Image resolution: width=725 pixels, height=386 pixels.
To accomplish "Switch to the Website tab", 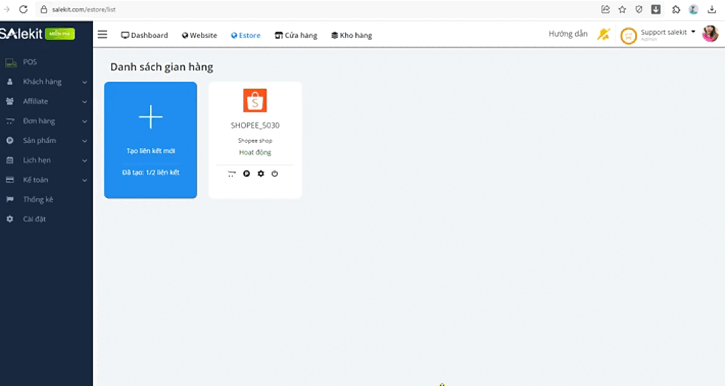I will click(x=199, y=35).
